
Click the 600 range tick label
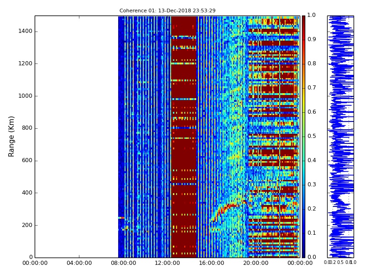[27, 160]
